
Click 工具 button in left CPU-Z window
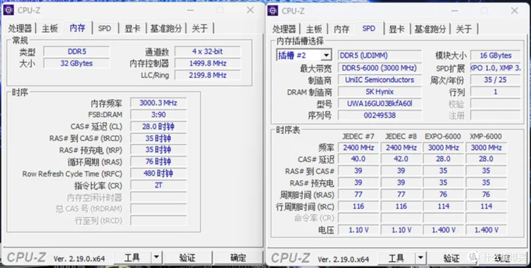point(132,258)
